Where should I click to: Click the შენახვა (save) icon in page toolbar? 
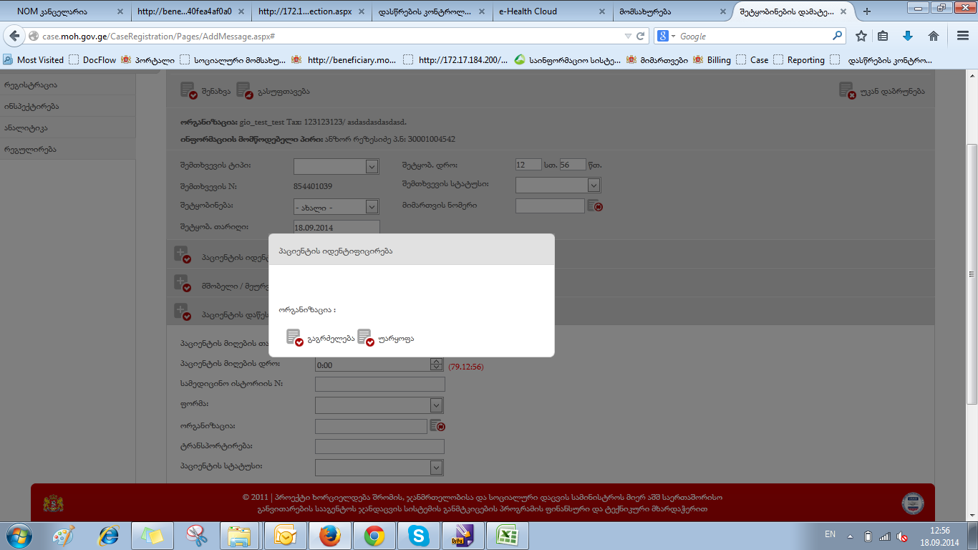click(188, 91)
